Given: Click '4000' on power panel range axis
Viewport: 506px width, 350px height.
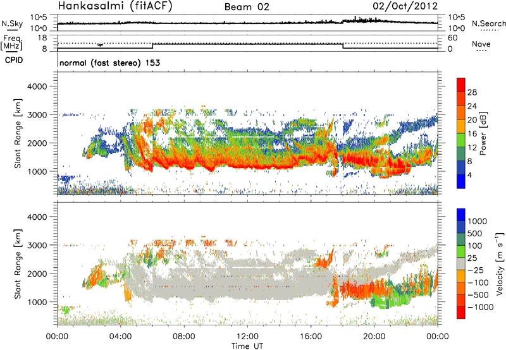Looking at the screenshot, I should click(37, 87).
